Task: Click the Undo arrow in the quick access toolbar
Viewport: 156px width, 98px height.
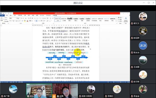Action: 6,13
